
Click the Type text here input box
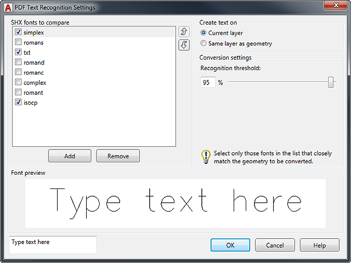53,245
